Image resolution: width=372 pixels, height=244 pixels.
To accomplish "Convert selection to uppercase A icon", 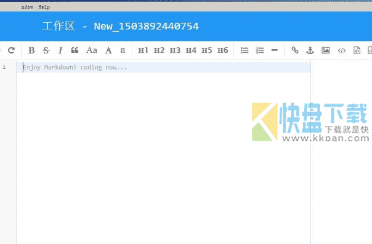I will [x=108, y=50].
